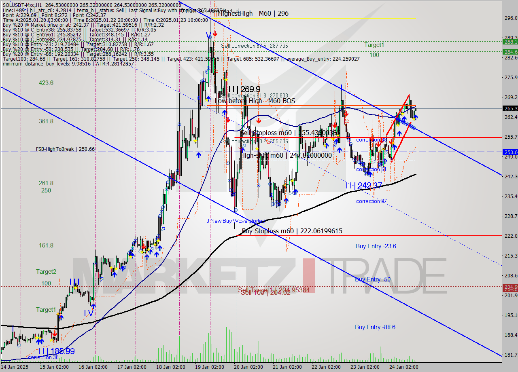Click the current price tag 265.3
Viewport: 518px width, 372px height.
click(x=510, y=108)
